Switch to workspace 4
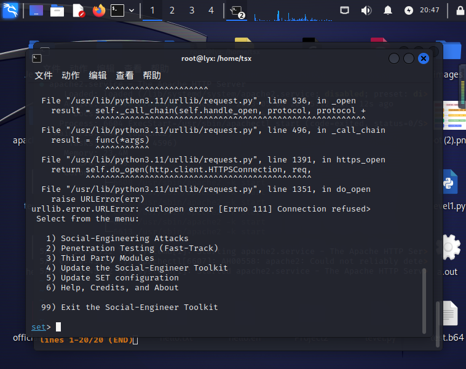The image size is (466, 369). click(x=211, y=10)
